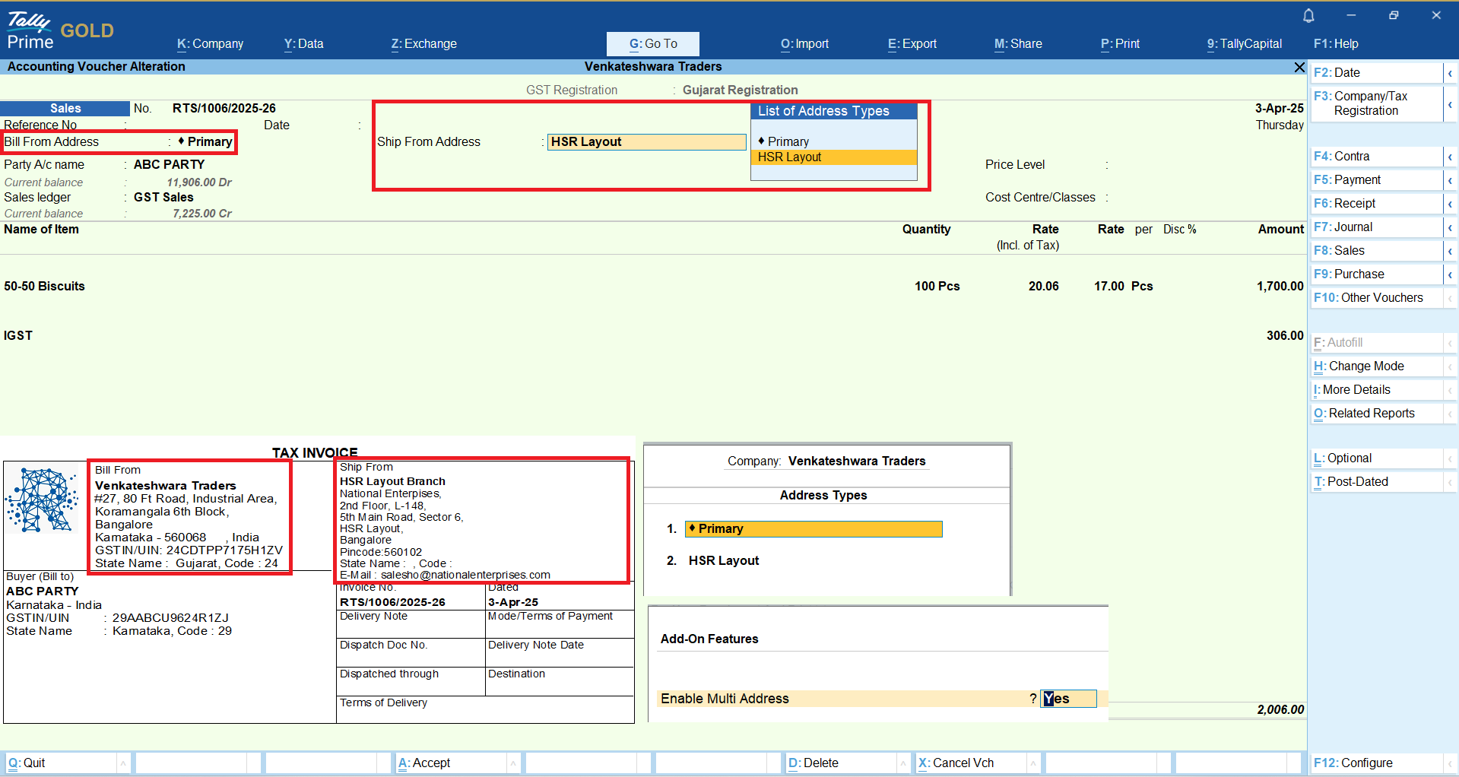
Task: Switch to F5: Payment voucher
Action: coord(1357,180)
